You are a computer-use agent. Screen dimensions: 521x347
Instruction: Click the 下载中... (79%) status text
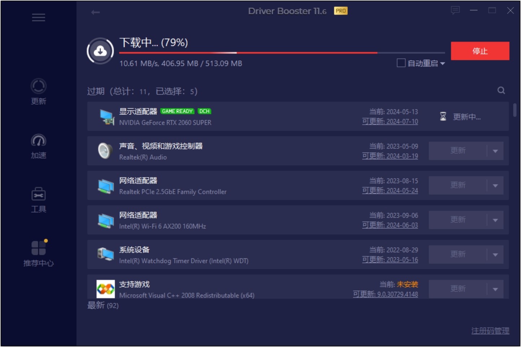click(x=154, y=42)
